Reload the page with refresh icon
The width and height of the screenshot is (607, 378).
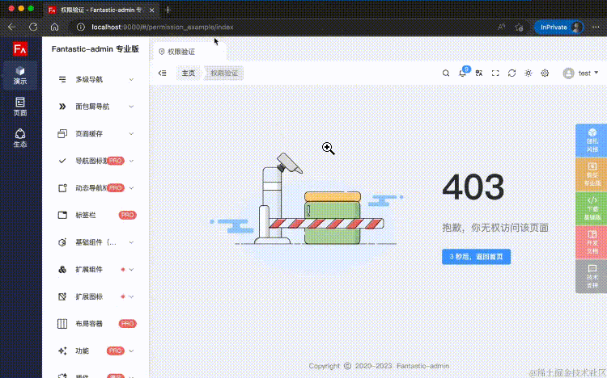click(x=511, y=73)
